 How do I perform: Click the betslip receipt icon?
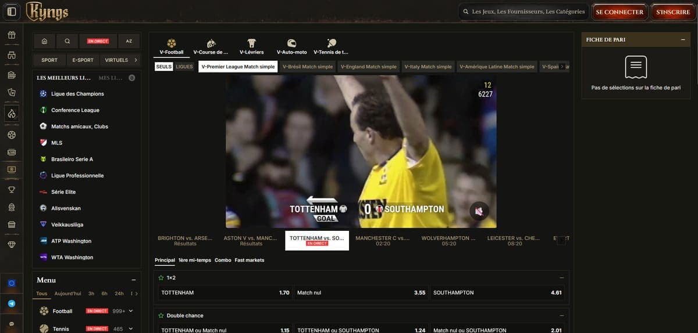pos(636,67)
